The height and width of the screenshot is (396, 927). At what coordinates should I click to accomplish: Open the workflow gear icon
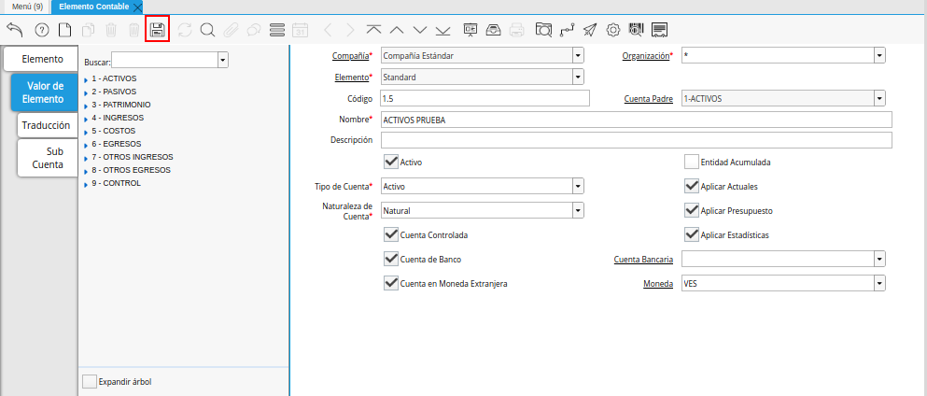(x=613, y=30)
